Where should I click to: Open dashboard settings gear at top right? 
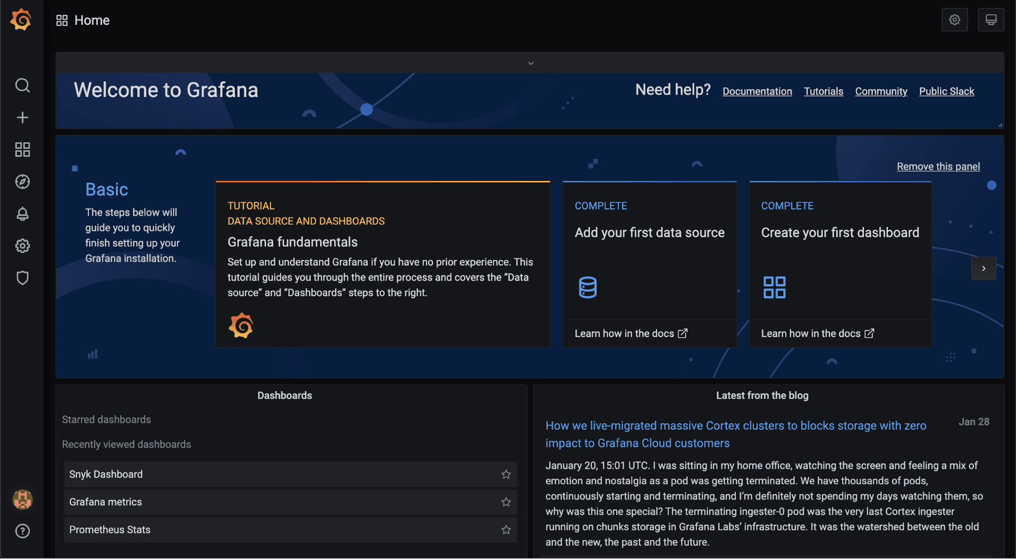coord(955,20)
